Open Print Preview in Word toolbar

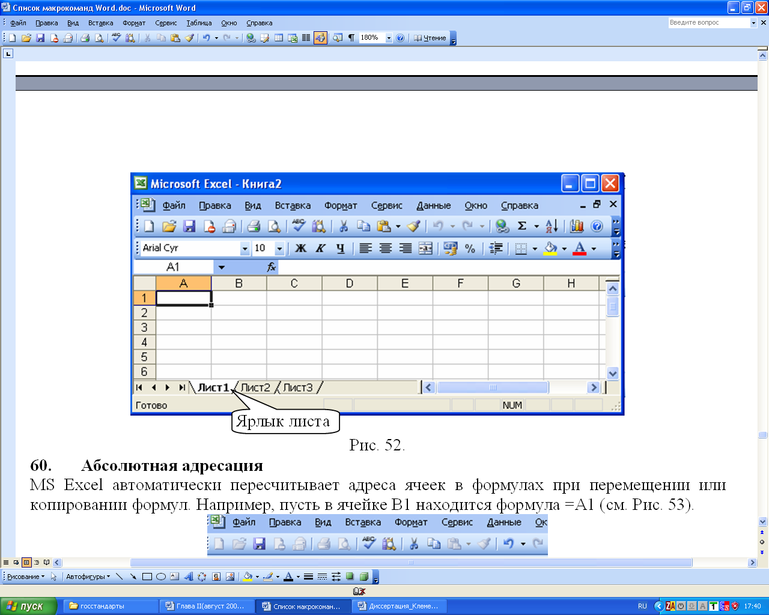click(99, 38)
